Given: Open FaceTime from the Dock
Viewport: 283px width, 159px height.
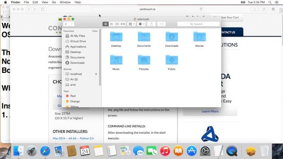Looking at the screenshot, I should click(152, 151).
